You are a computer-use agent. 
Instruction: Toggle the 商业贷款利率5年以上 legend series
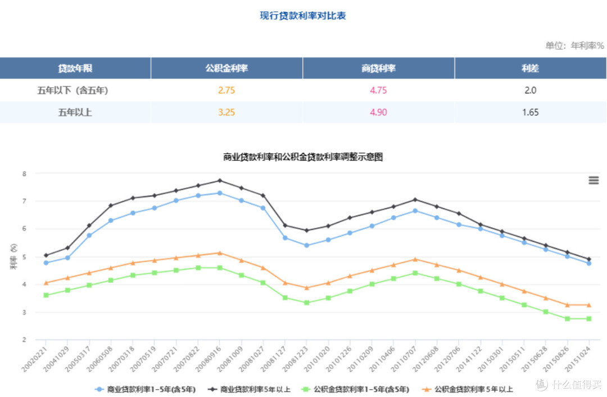250,389
